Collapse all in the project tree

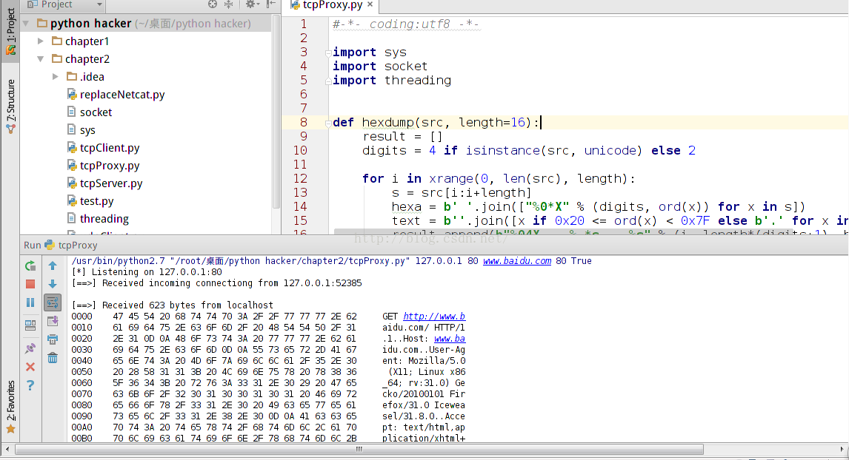[228, 4]
